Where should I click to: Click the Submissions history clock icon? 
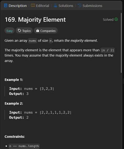tap(80, 5)
